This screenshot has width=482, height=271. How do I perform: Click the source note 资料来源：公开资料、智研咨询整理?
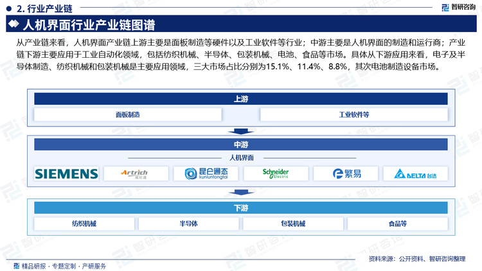pos(417,259)
